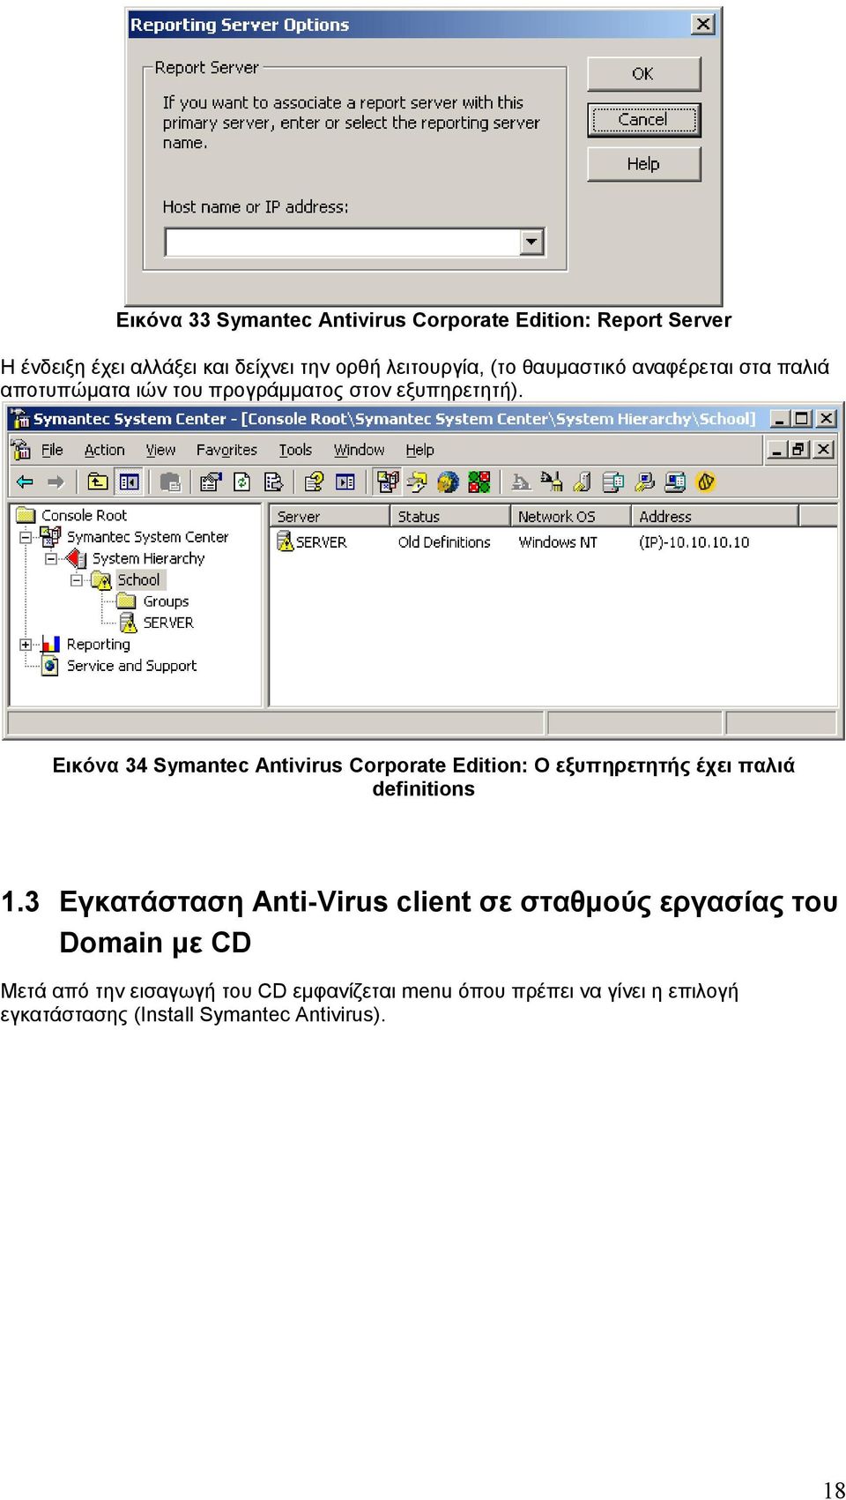Click Cancel in Reporting Server Options
This screenshot has height=1500, width=846.
click(644, 120)
